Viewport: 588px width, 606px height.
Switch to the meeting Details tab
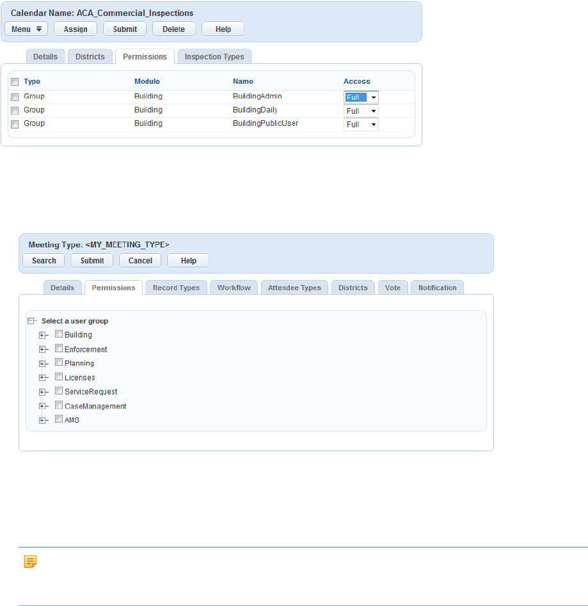62,288
